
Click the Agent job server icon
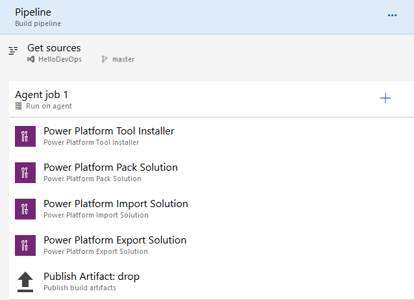[x=19, y=106]
